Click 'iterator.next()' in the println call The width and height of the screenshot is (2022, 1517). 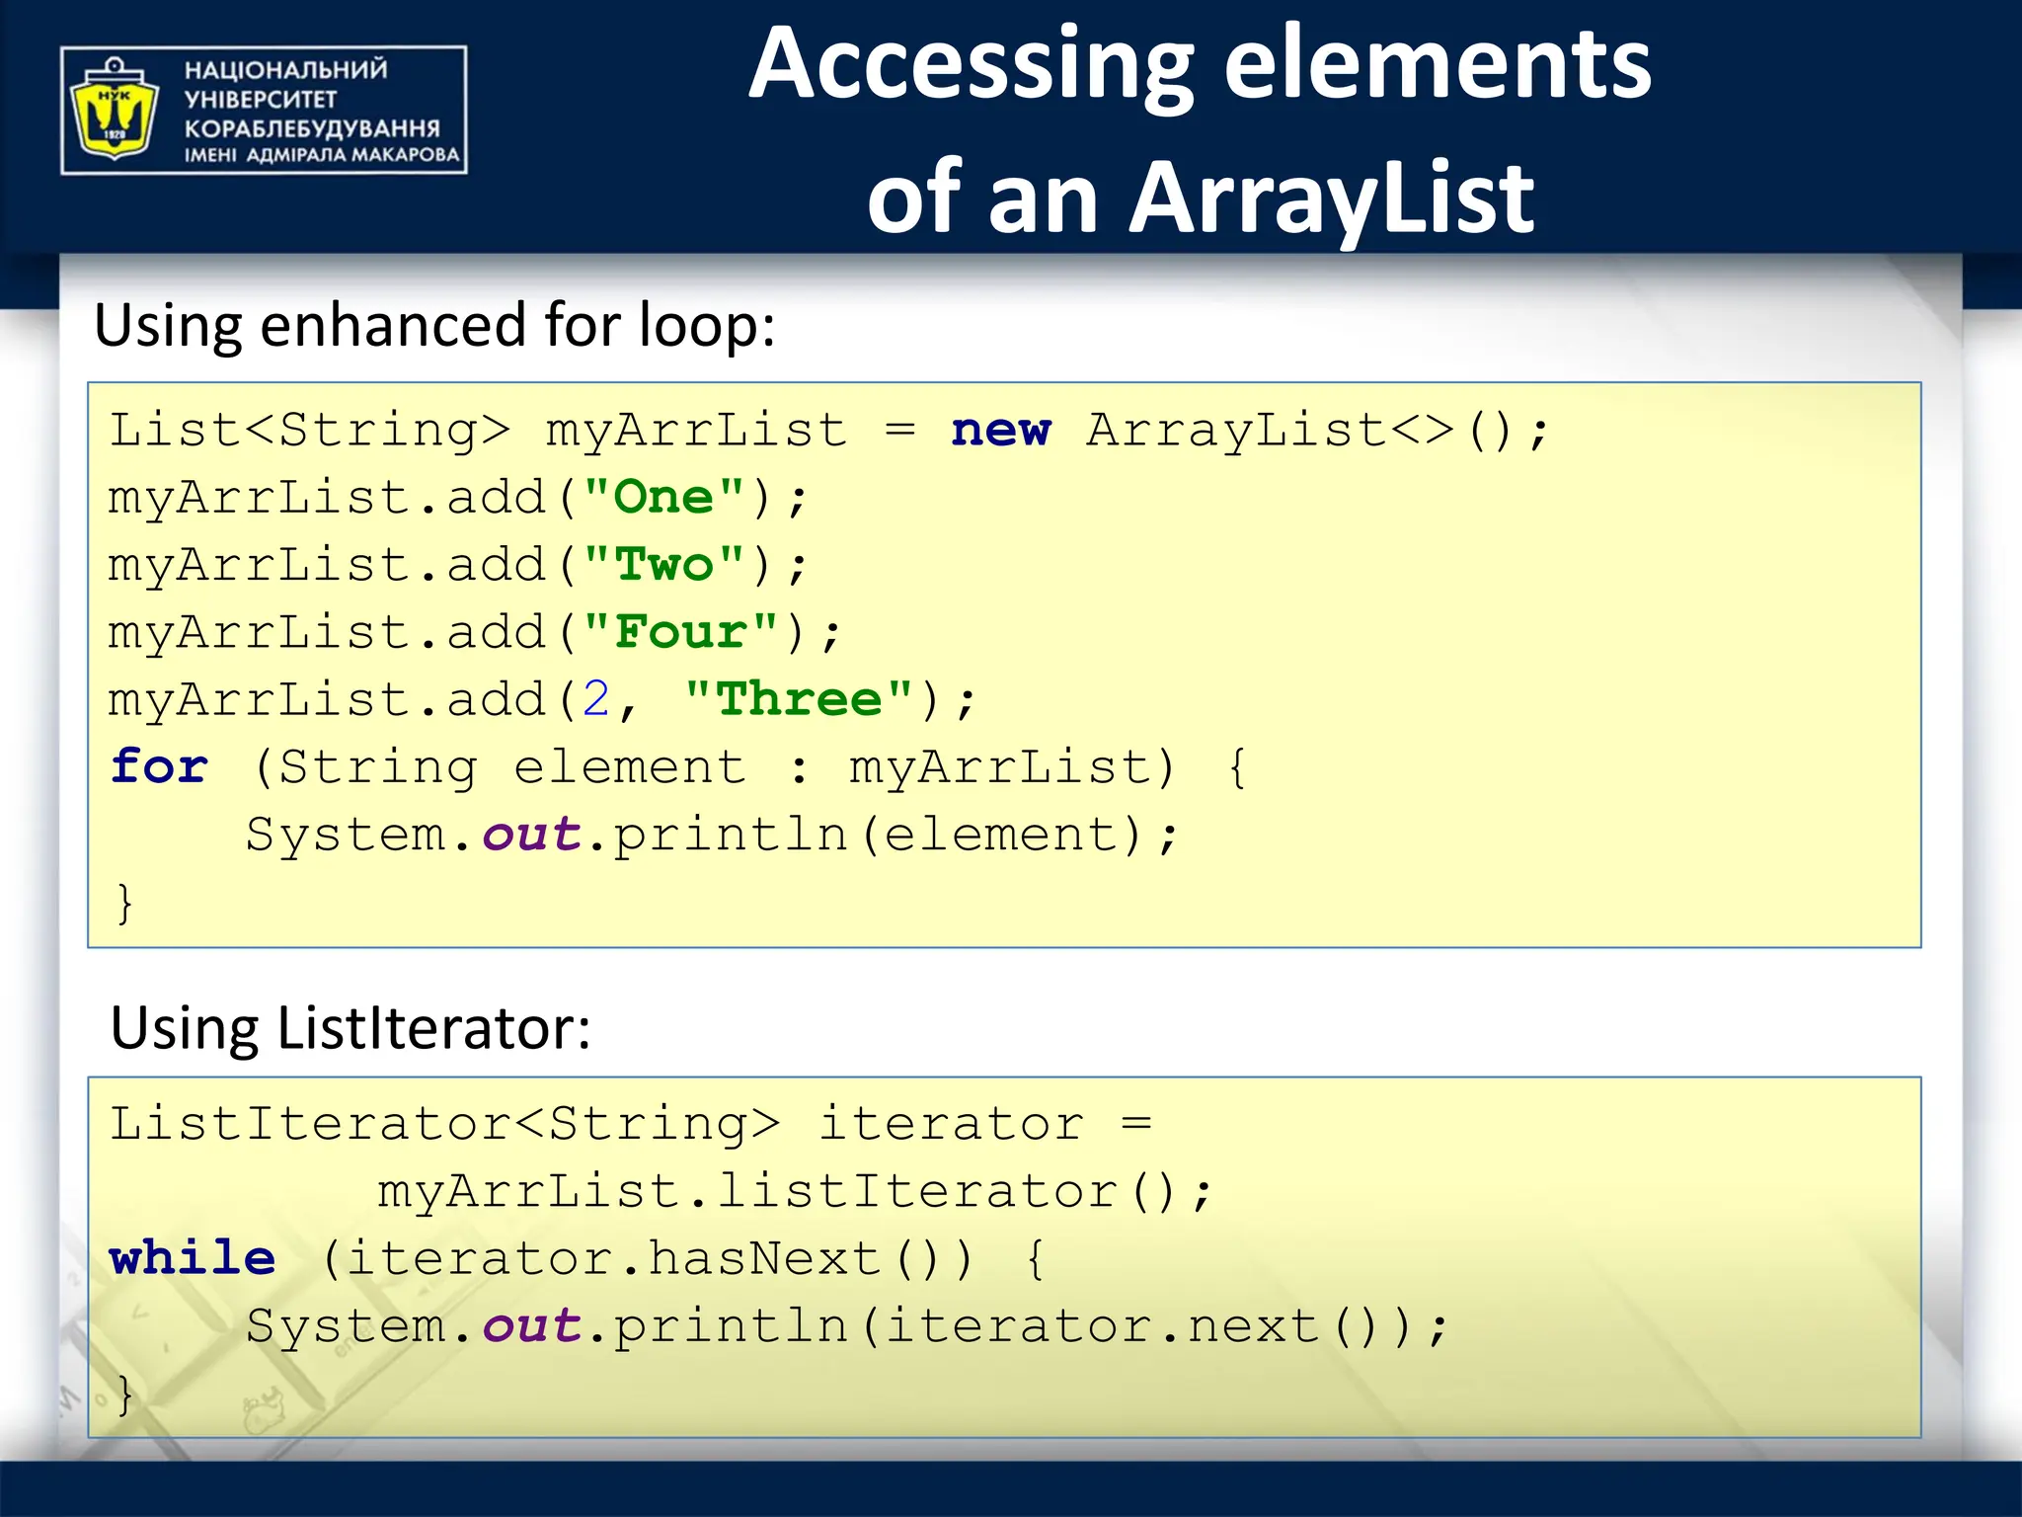[x=1135, y=1326]
